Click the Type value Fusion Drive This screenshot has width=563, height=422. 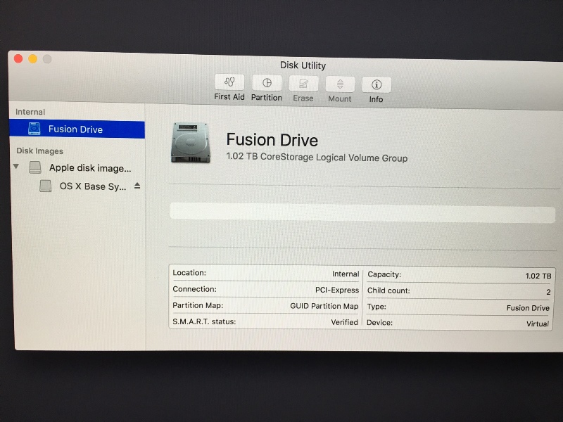528,308
